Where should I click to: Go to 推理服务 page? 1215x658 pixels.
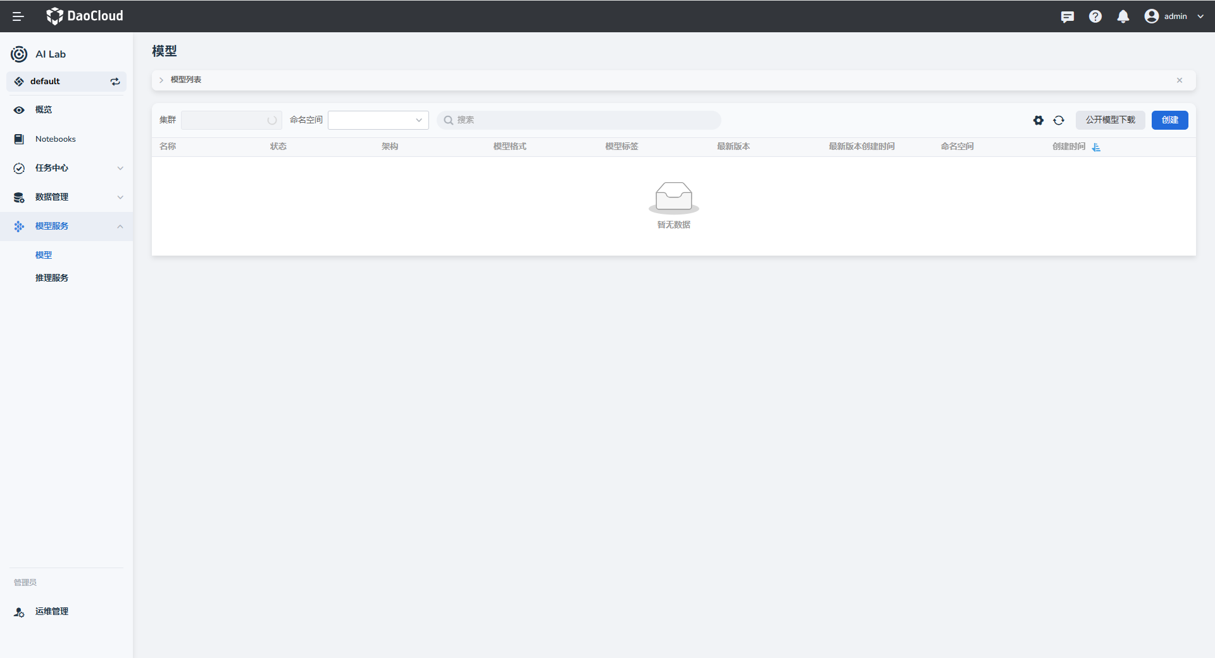(52, 278)
